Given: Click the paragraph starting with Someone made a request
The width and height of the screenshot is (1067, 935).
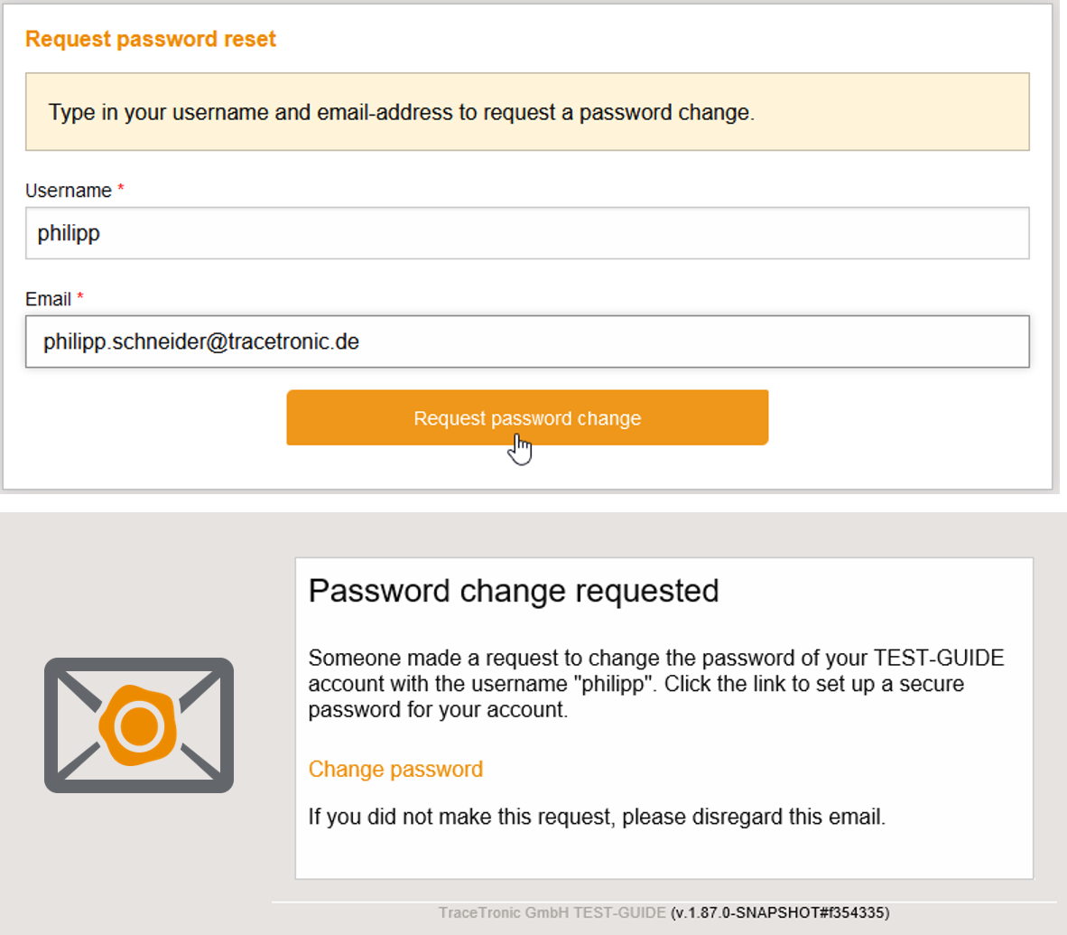Looking at the screenshot, I should tap(655, 683).
